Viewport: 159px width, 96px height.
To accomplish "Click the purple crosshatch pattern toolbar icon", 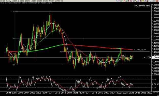I will (x=119, y=1).
